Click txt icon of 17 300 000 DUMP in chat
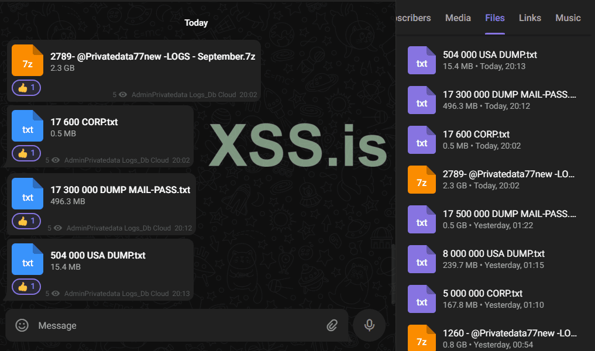 pyautogui.click(x=27, y=194)
